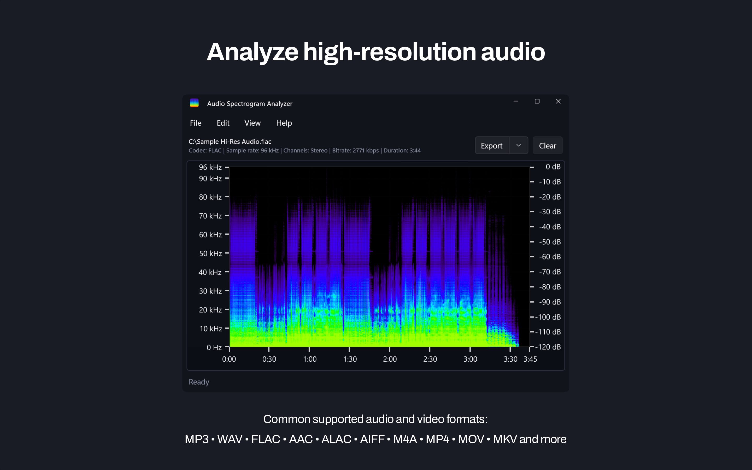Image resolution: width=752 pixels, height=470 pixels.
Task: Click the -60 dB scale label
Action: tap(550, 257)
